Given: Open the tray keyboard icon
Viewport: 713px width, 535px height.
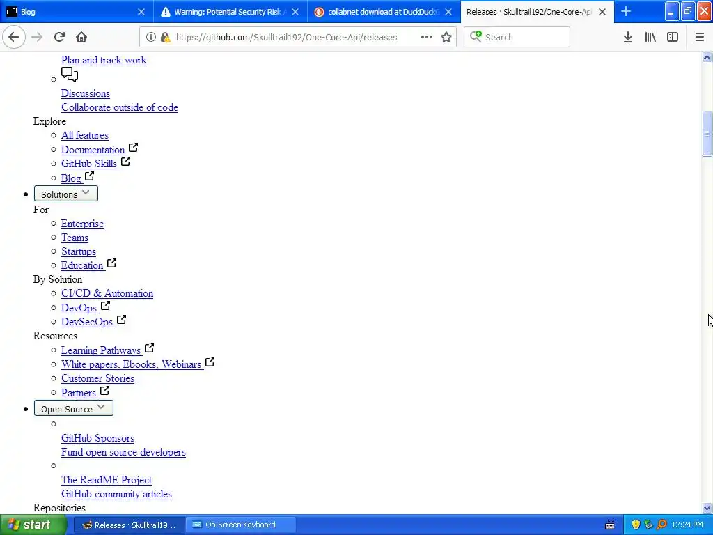Looking at the screenshot, I should click(610, 525).
